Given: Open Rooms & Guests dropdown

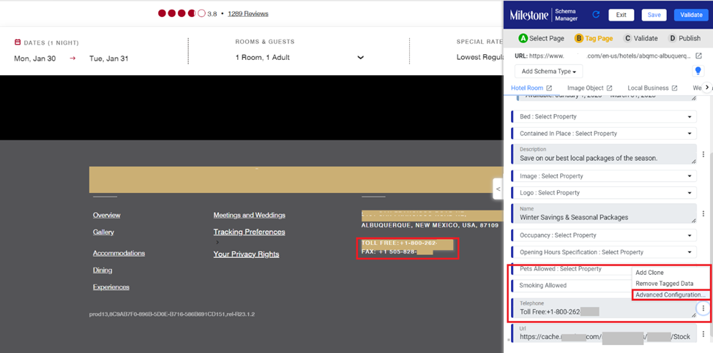Looking at the screenshot, I should 299,58.
